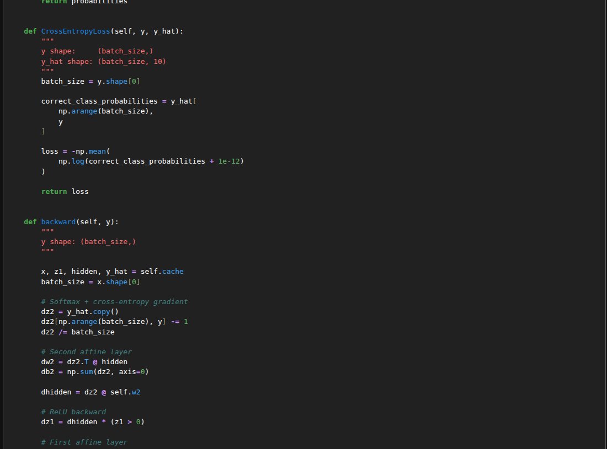Click 'x, z1, hidden, y_hat = self.cache'
Viewport: 607px width, 449px height.
tap(112, 272)
